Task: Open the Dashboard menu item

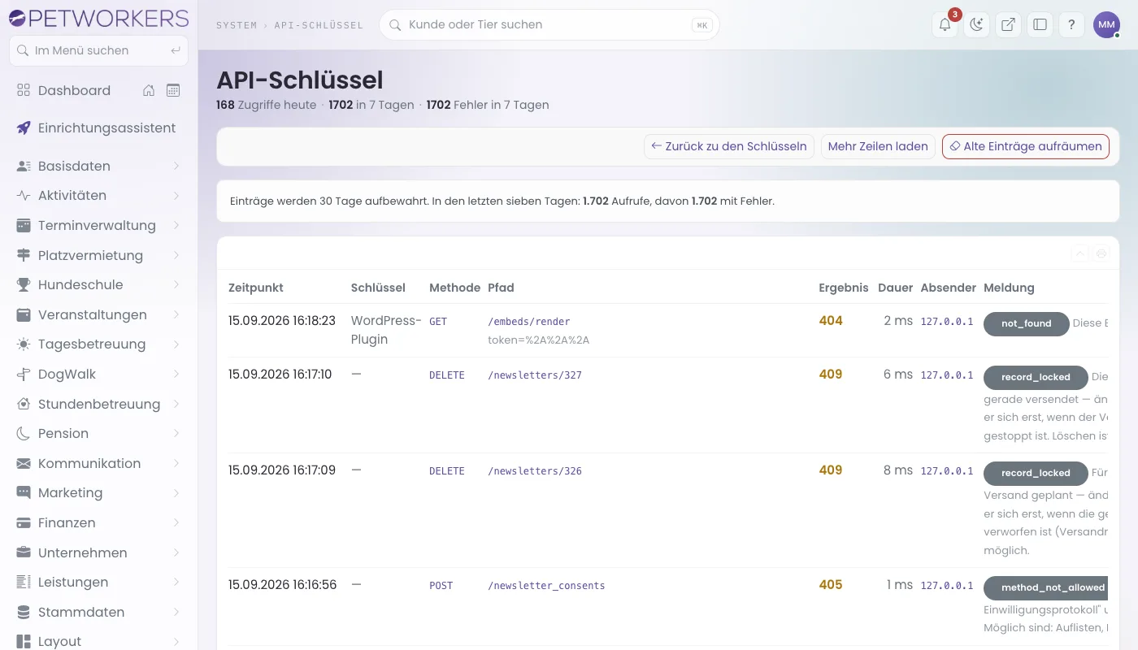Action: tap(74, 90)
